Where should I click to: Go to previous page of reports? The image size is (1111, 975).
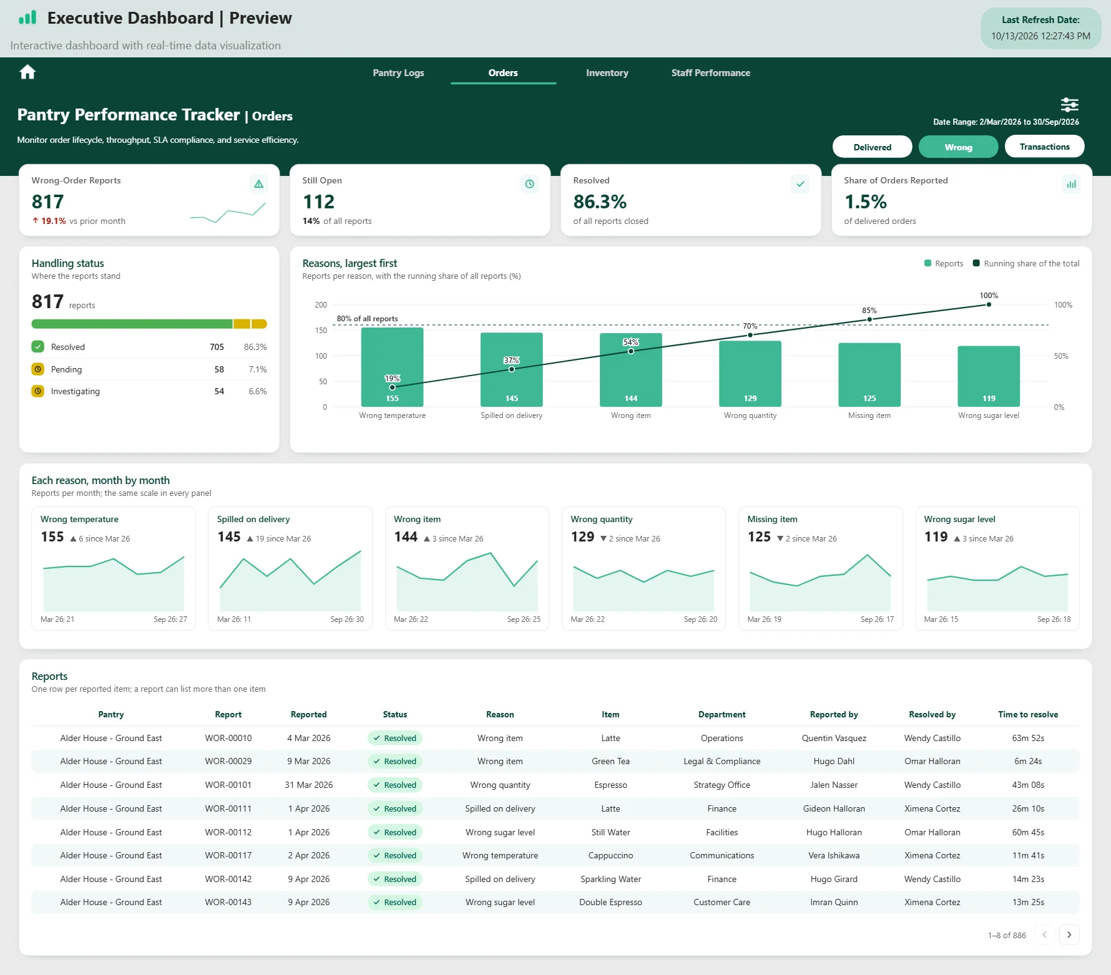(1045, 934)
